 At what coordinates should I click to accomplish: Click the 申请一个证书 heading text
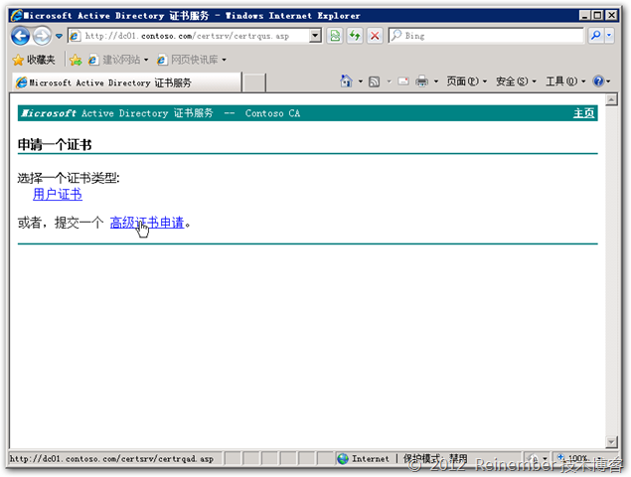tap(55, 144)
